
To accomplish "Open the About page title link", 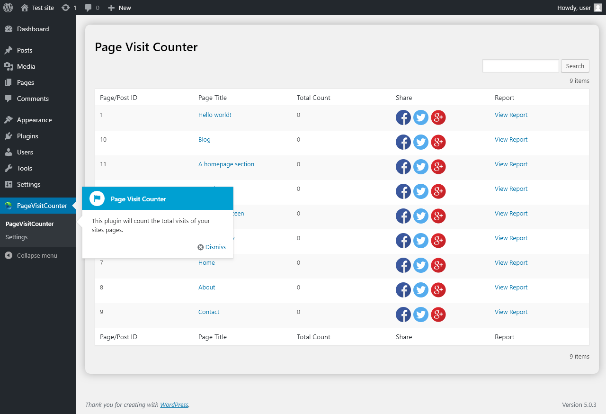I will pos(207,287).
